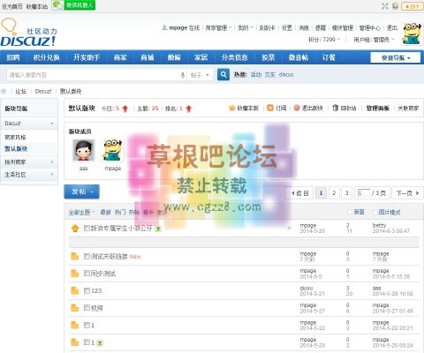Click the blue 发帖 post button
Screen dimensions: 424x353
click(x=81, y=192)
